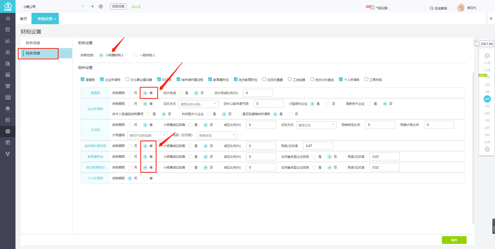Check the 垃圾处置费 checkbox

[264, 79]
